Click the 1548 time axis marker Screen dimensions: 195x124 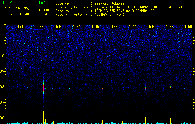151,27
